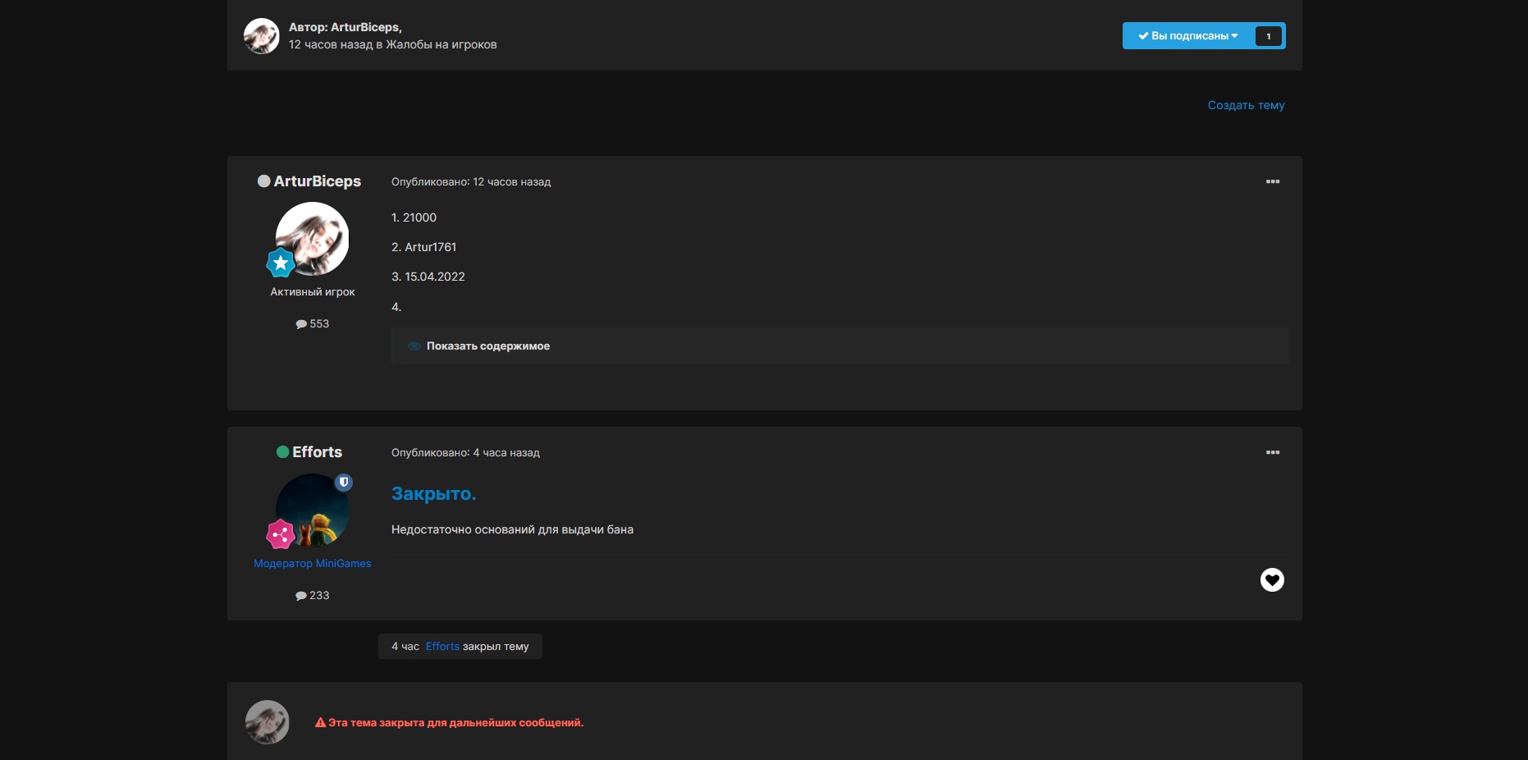The image size is (1528, 760).
Task: Click the blue star rank badge on ArturBiceps
Action: click(281, 263)
